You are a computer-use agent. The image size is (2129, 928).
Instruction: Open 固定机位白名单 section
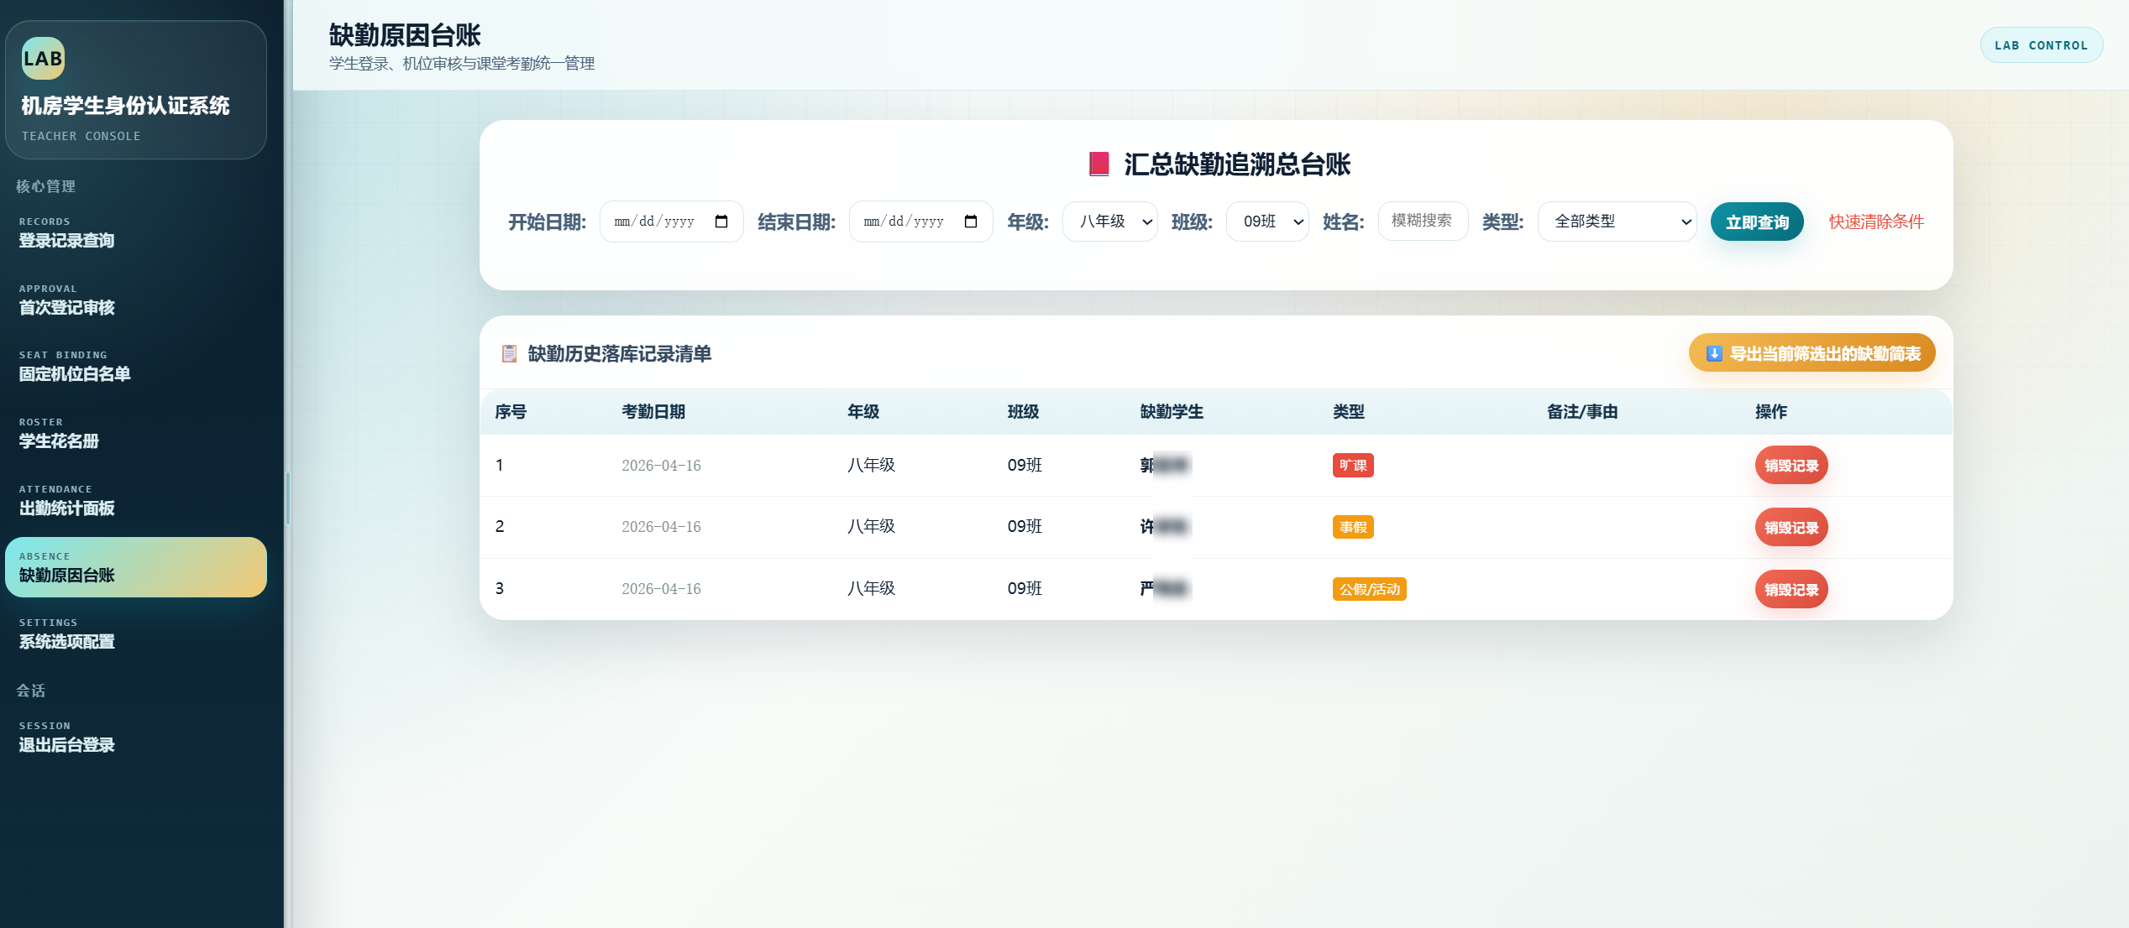tap(136, 367)
